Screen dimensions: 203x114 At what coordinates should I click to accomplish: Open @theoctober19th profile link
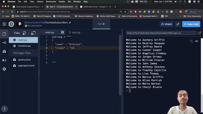(34, 22)
